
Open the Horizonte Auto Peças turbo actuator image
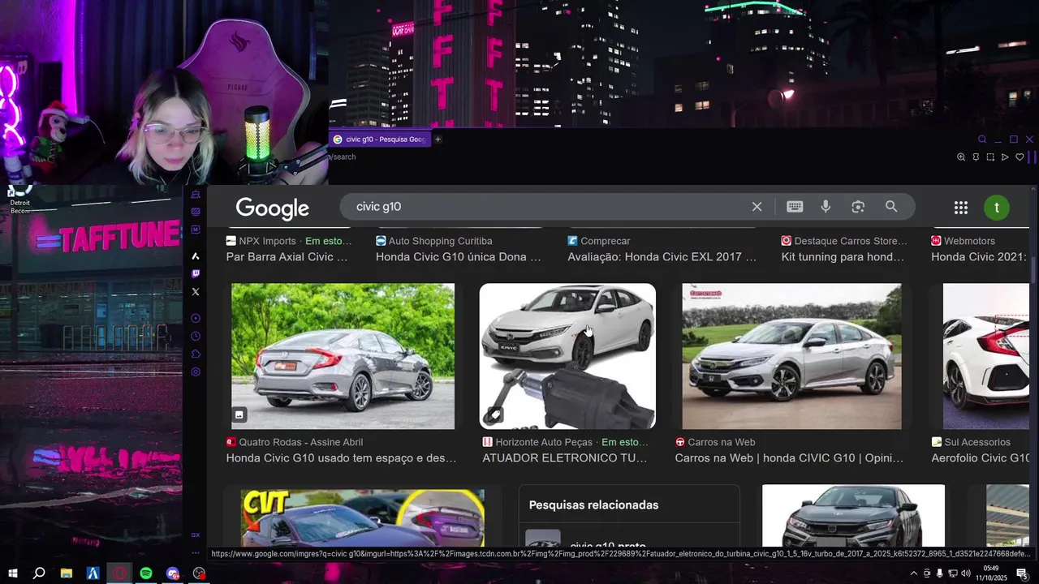pyautogui.click(x=567, y=356)
